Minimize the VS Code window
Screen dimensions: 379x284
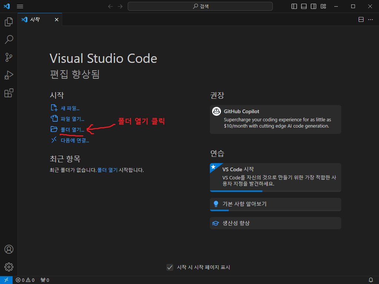(x=336, y=6)
